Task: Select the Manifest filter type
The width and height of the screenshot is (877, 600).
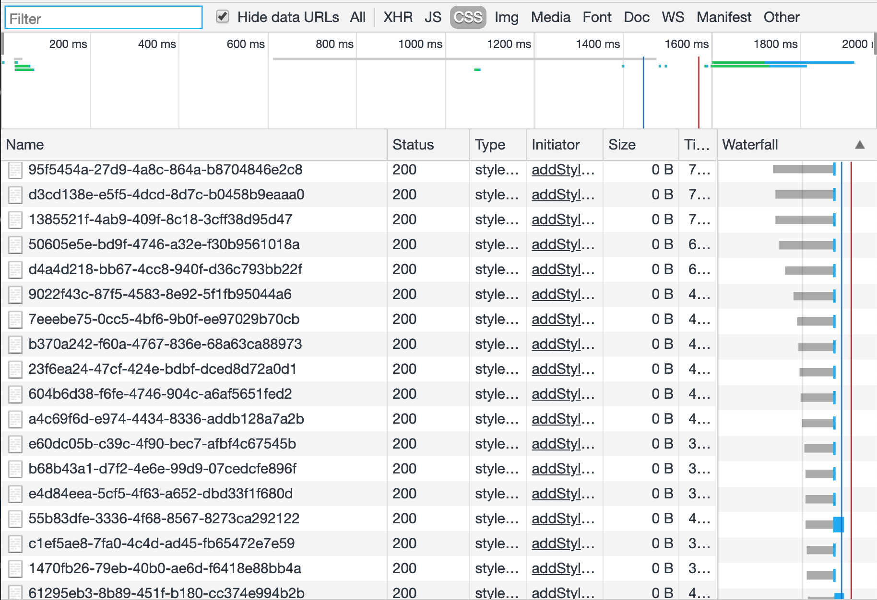Action: click(x=724, y=17)
